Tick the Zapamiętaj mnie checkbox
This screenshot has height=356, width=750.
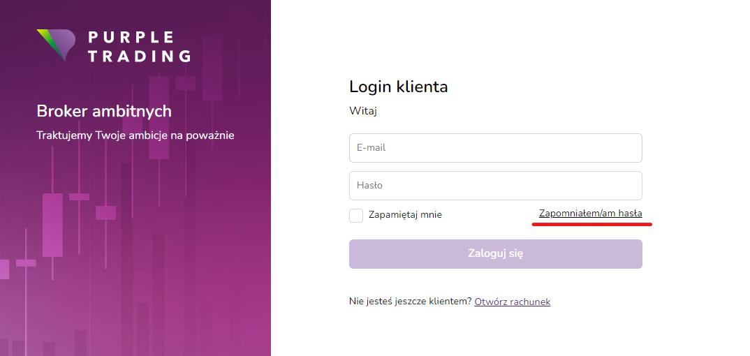356,216
